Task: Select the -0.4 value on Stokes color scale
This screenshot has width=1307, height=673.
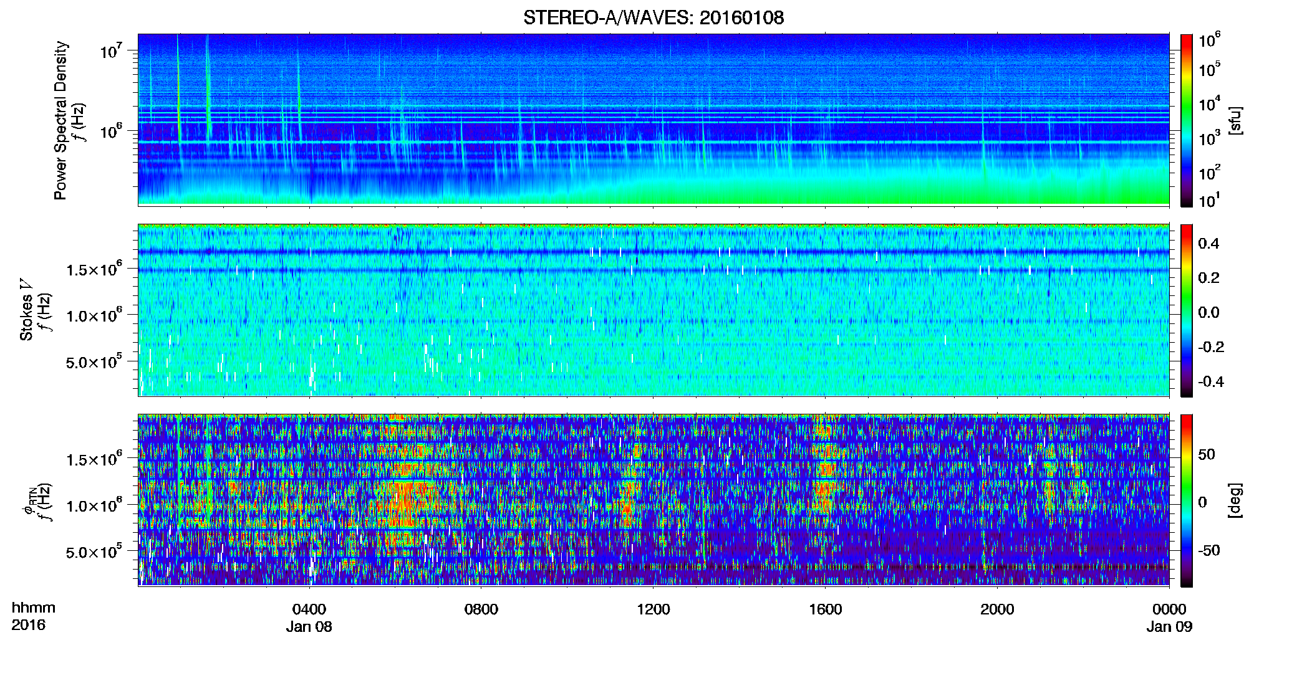Action: click(x=1212, y=381)
